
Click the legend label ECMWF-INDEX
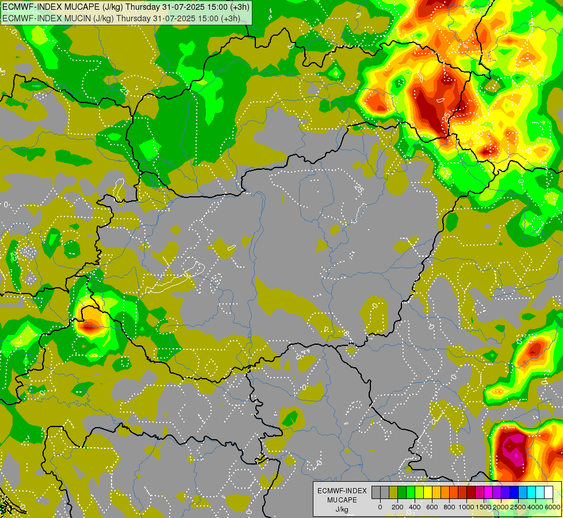click(x=342, y=491)
